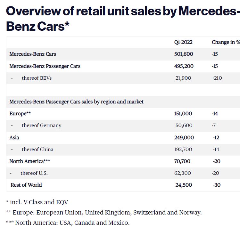Select the Mercedes-Benz Passenger Cars row label
Viewport: 240px width, 227px height.
45,66
